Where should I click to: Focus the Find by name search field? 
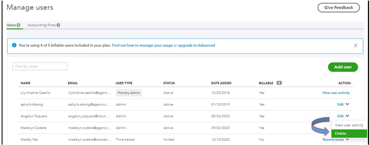click(40, 66)
